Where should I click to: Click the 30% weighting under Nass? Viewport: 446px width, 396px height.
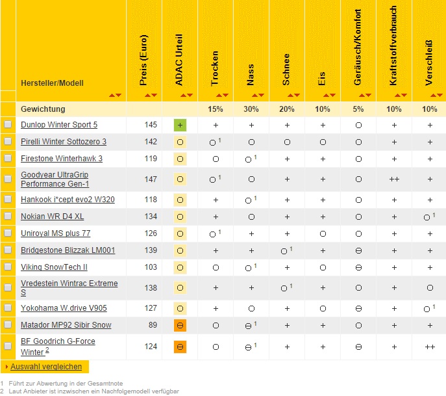251,109
